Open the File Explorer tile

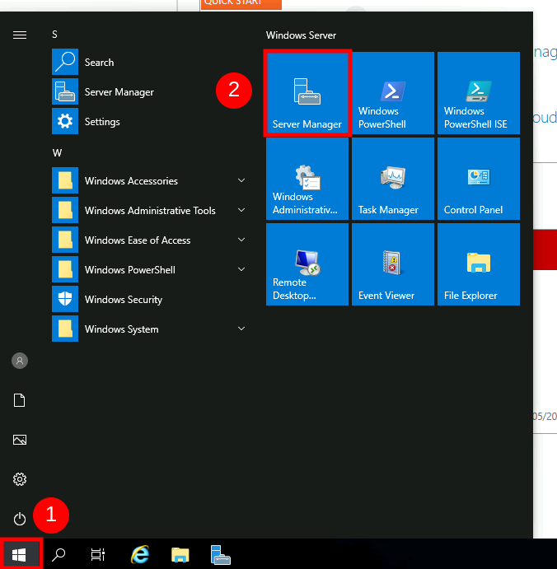479,264
